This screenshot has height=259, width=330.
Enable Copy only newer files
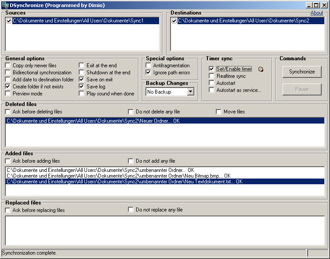coord(8,66)
